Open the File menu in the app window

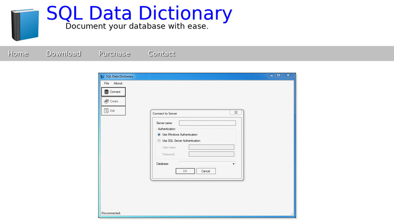pyautogui.click(x=106, y=83)
